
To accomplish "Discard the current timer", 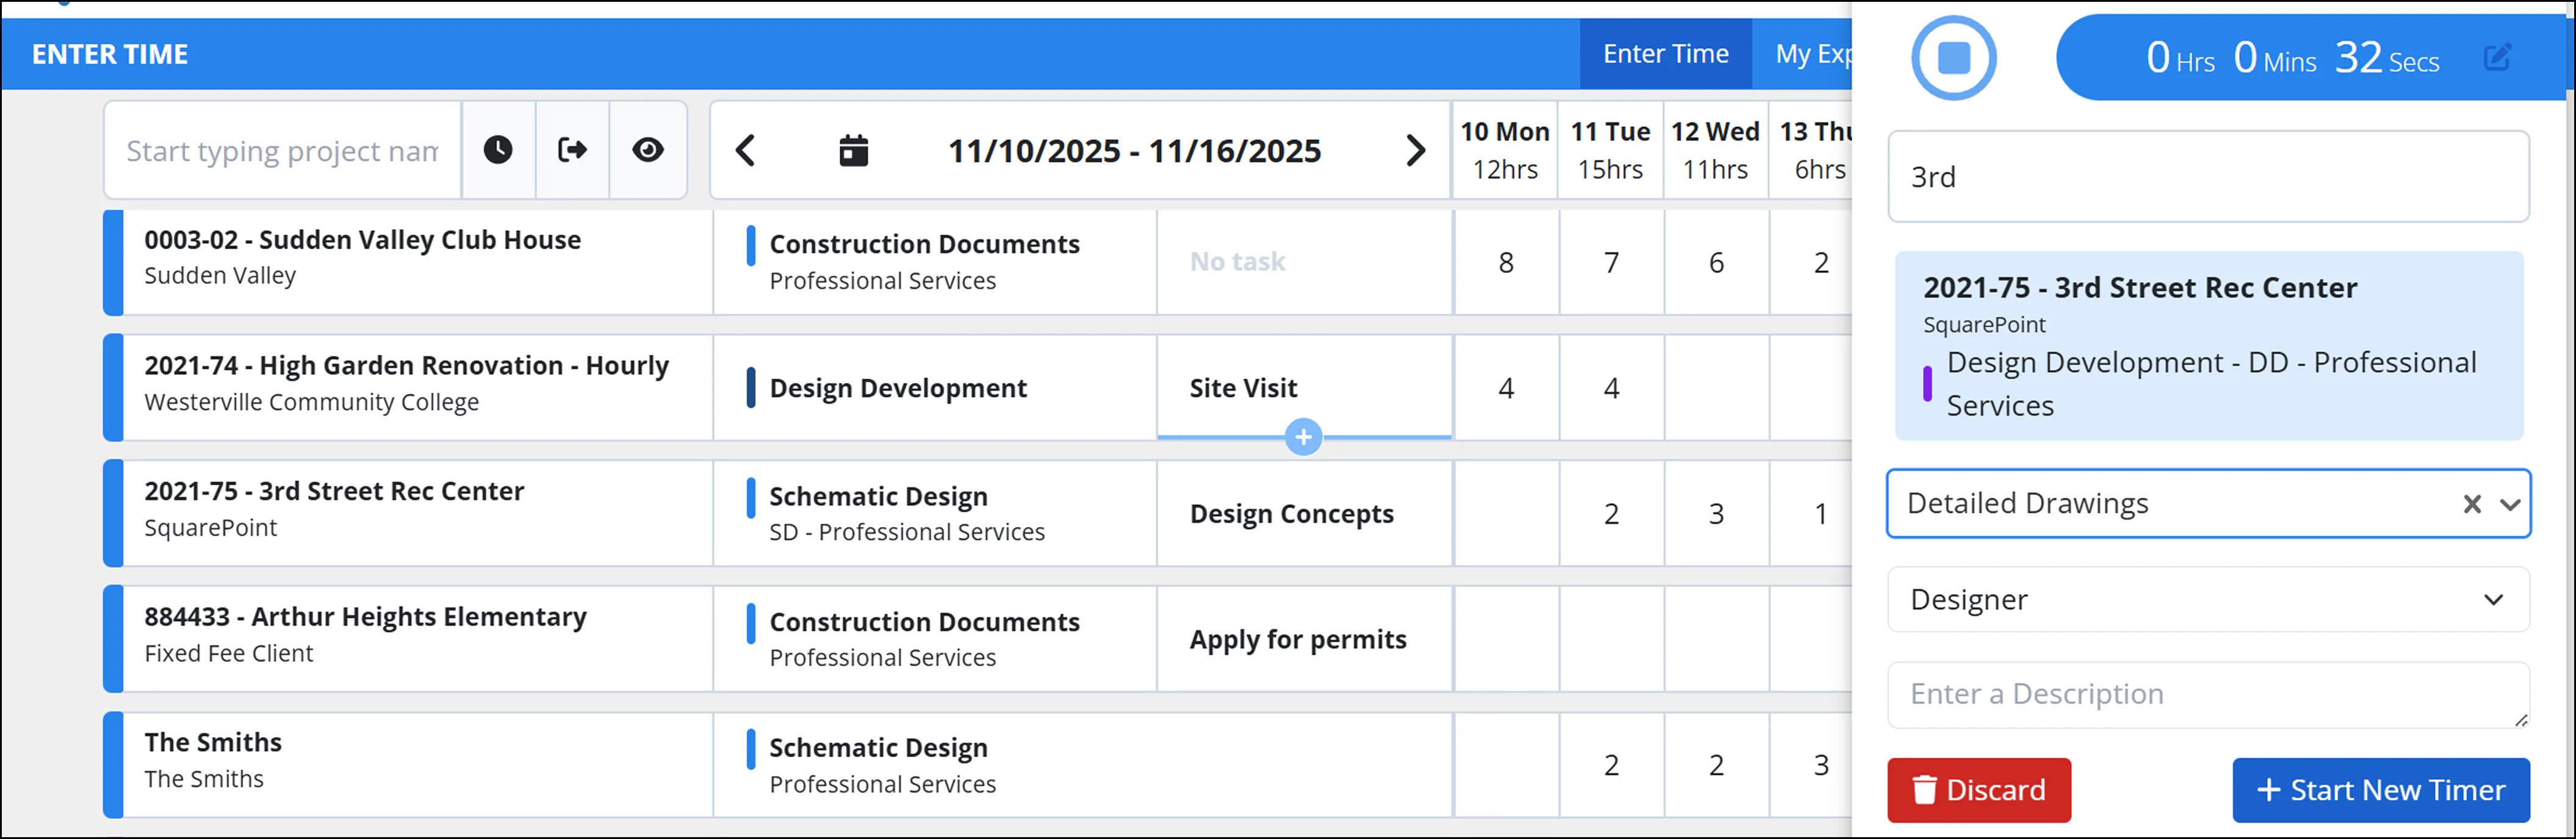I will tap(1978, 790).
